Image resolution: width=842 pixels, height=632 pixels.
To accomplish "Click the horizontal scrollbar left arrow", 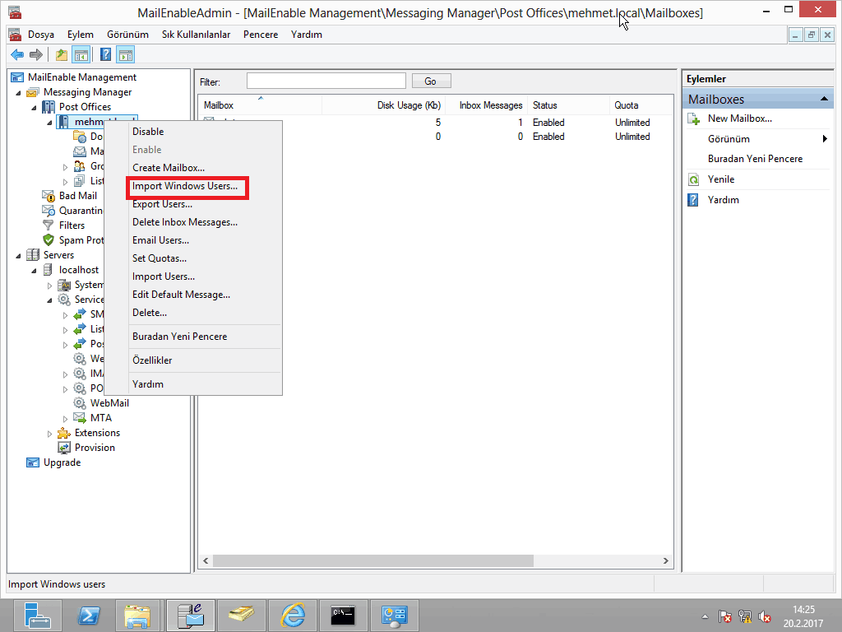I will (206, 561).
